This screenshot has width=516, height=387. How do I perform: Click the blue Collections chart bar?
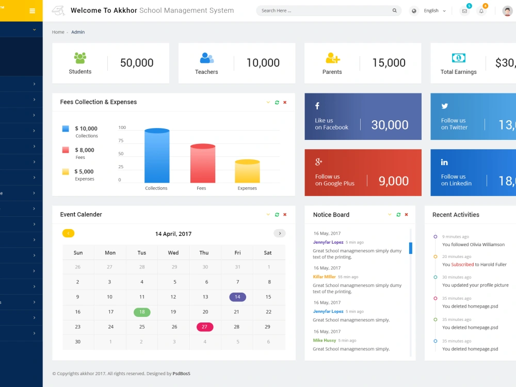157,155
